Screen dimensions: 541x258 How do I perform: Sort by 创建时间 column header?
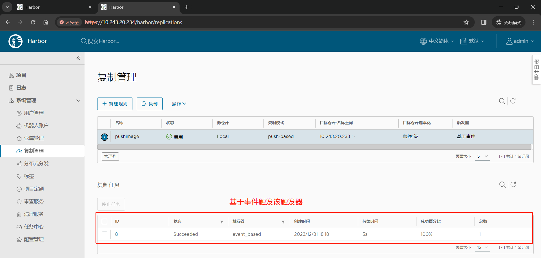coord(302,221)
